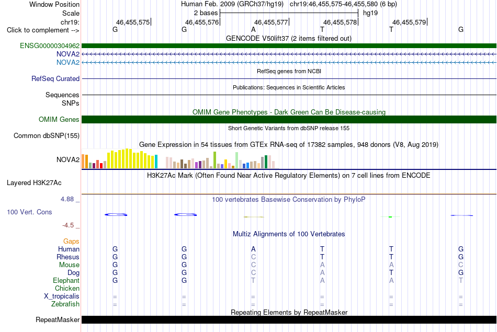Click the ENSG00000304962 gene track label
Viewport: 497px width, 332px height.
(50, 46)
